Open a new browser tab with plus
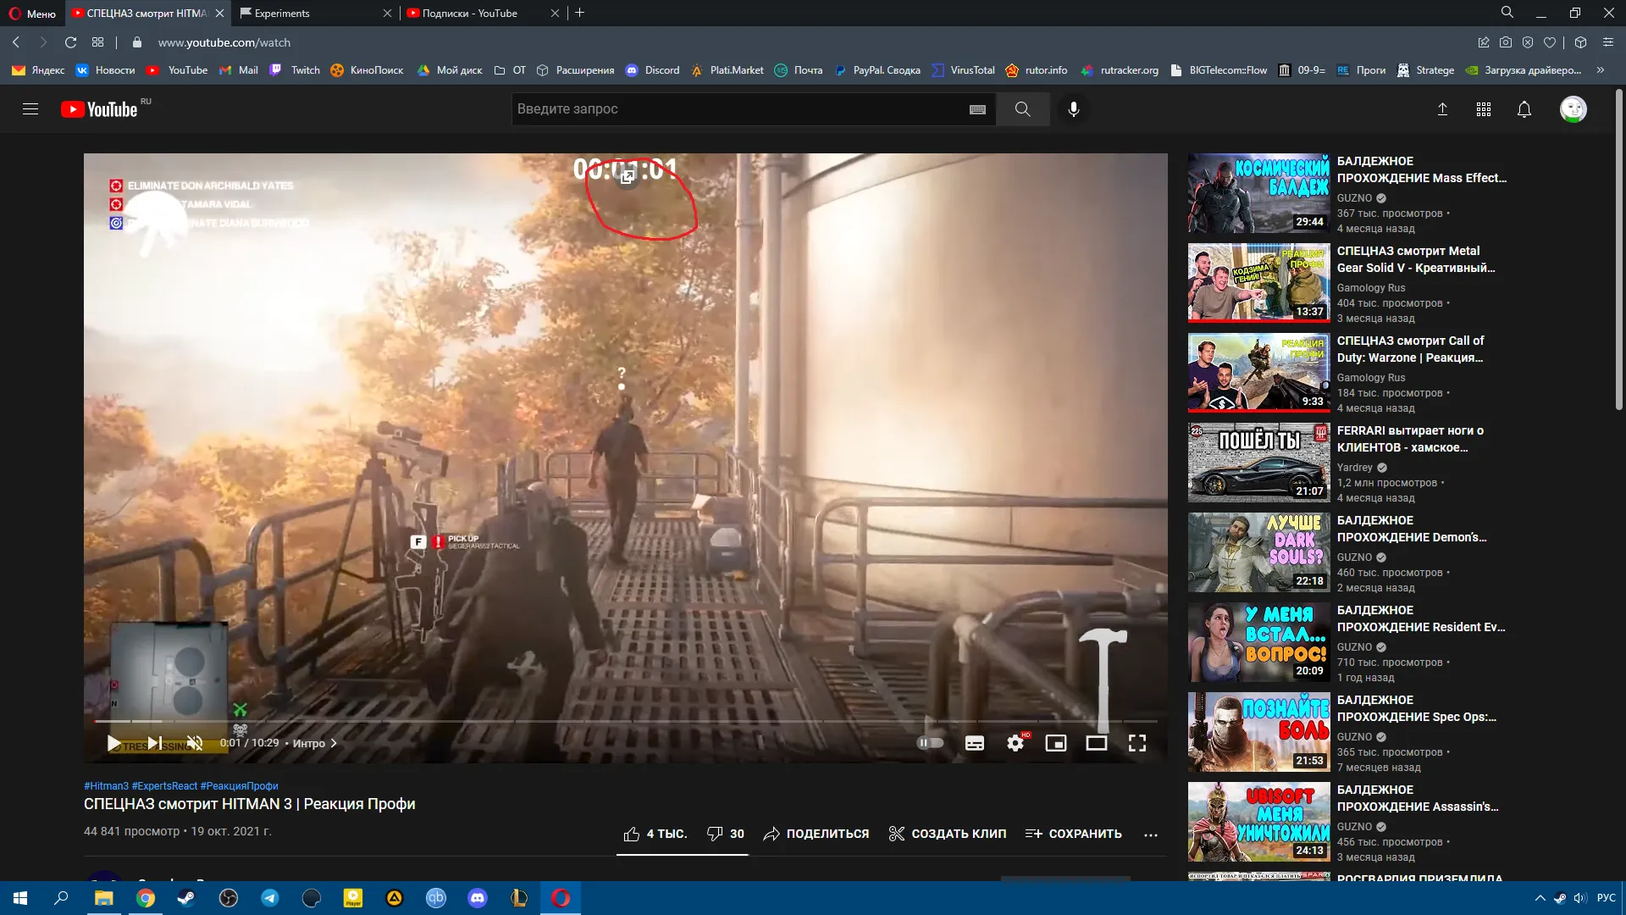Screen dimensions: 1626x915 pos(579,13)
